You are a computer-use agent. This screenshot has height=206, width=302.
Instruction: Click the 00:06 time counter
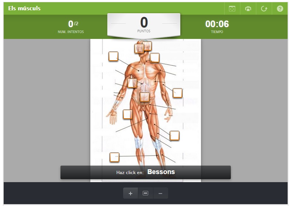coord(217,24)
